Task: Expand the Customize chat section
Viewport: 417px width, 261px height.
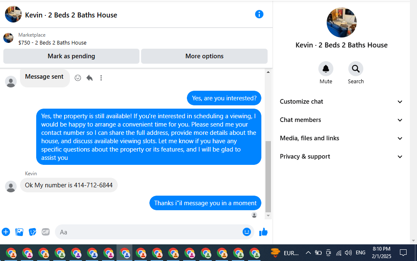Action: 341,102
